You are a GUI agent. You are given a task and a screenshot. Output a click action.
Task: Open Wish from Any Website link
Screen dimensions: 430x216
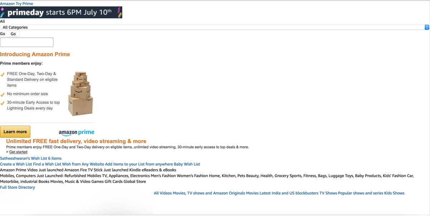point(83,164)
